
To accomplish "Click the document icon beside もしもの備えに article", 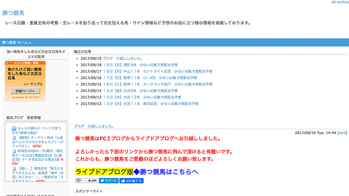I will (x=14, y=127).
